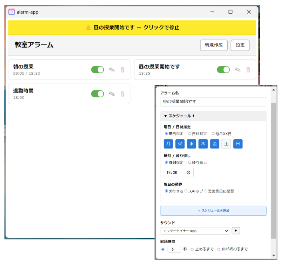Viewport: 281px width, 265px height.
Task: Click the アラーム名 text field
Action: coord(213,102)
